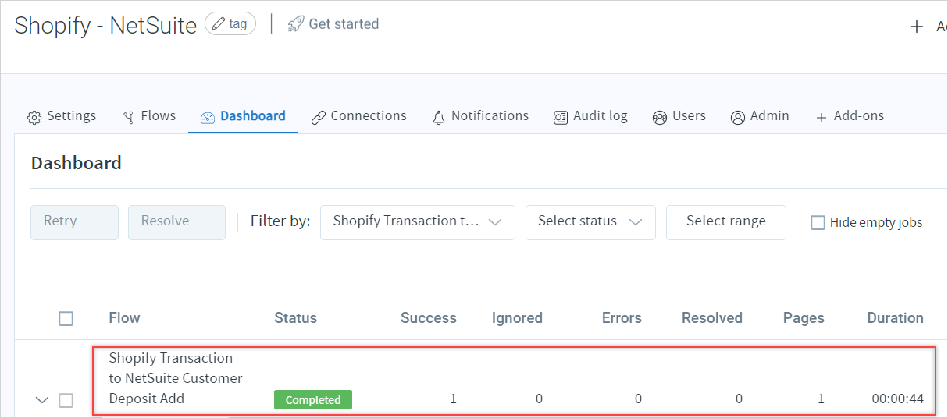
Task: Open the Add-ons tab
Action: 850,116
